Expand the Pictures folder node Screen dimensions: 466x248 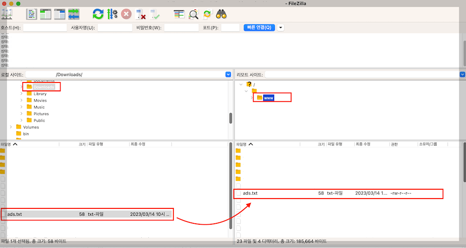pyautogui.click(x=21, y=114)
